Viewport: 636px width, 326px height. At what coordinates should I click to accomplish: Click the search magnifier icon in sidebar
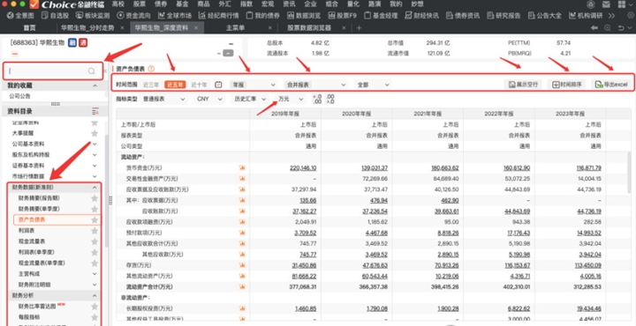(x=92, y=71)
